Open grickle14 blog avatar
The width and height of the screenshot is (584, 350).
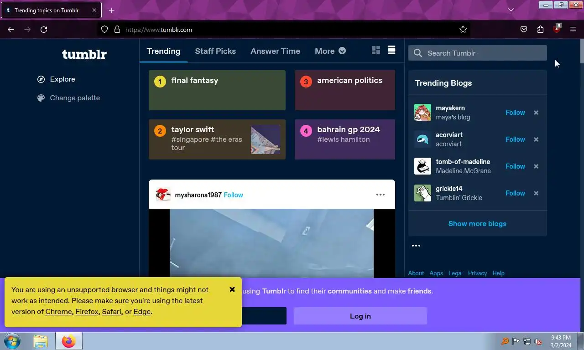(x=422, y=193)
